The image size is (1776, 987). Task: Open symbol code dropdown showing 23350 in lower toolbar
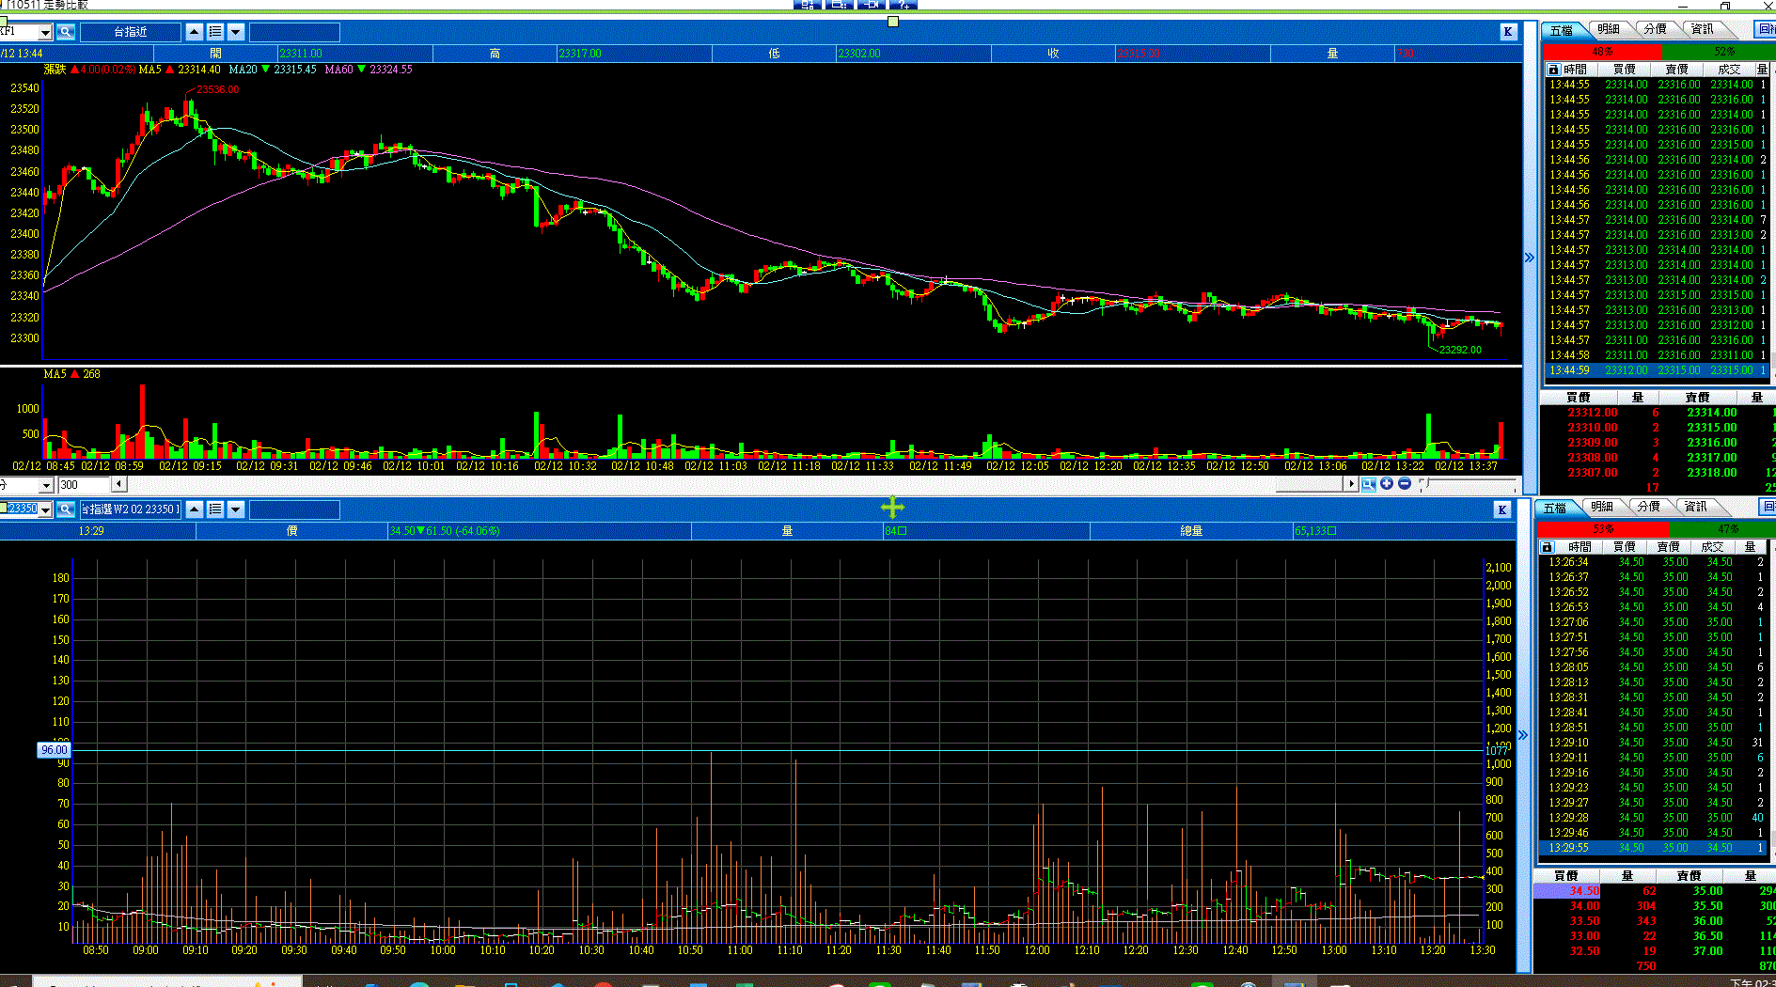(x=45, y=509)
